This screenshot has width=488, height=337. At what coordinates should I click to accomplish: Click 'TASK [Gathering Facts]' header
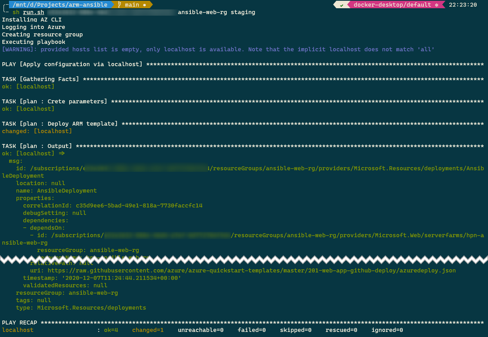(x=40, y=79)
